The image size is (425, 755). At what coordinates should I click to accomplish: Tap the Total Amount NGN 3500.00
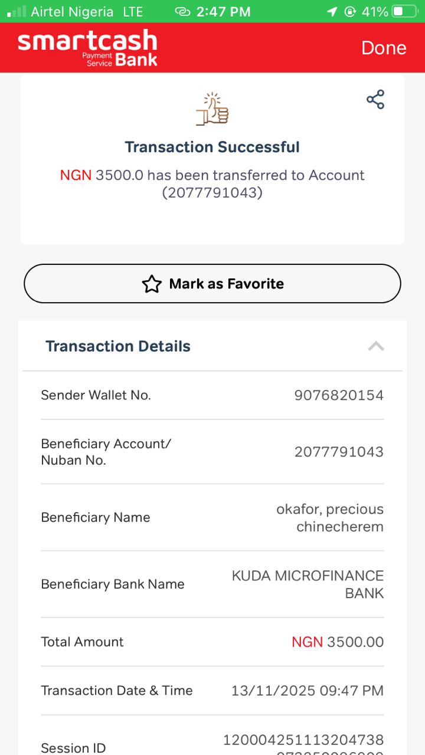coord(338,642)
